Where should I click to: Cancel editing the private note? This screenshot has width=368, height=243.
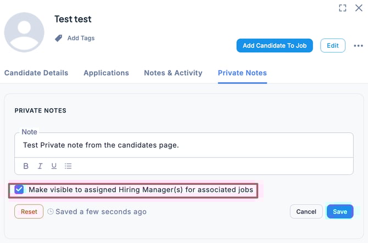point(306,212)
